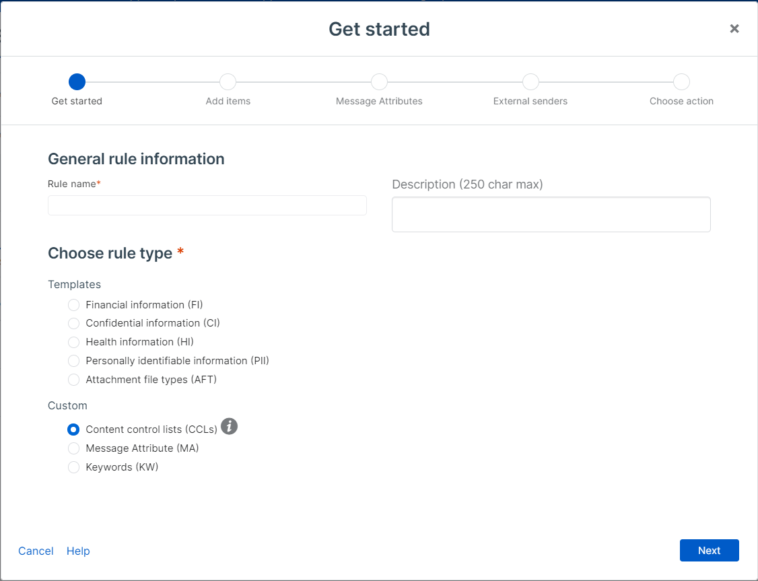This screenshot has width=758, height=581.
Task: Click the Rule name input field
Action: [207, 205]
